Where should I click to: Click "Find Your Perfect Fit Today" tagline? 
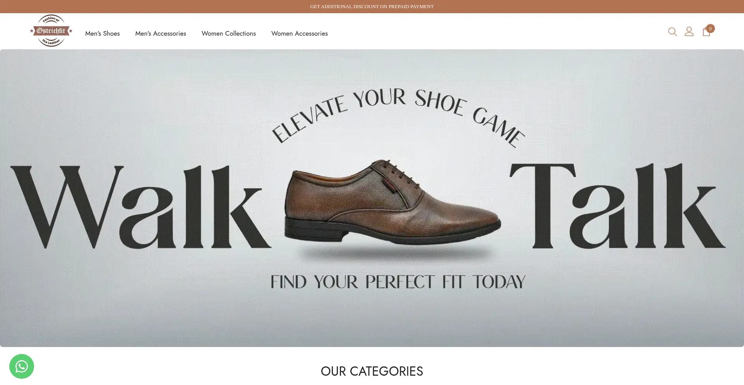pyautogui.click(x=398, y=282)
